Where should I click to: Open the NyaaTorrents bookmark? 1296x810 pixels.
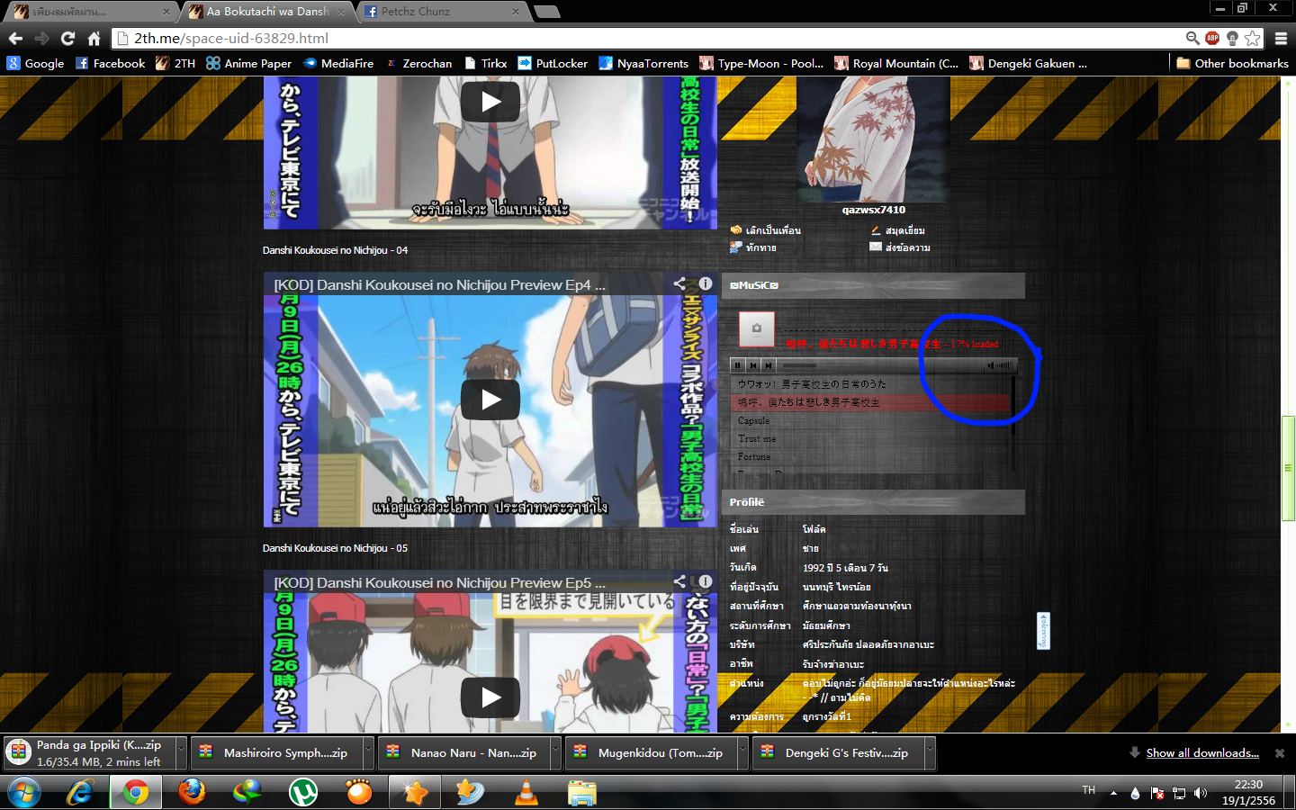(x=643, y=63)
